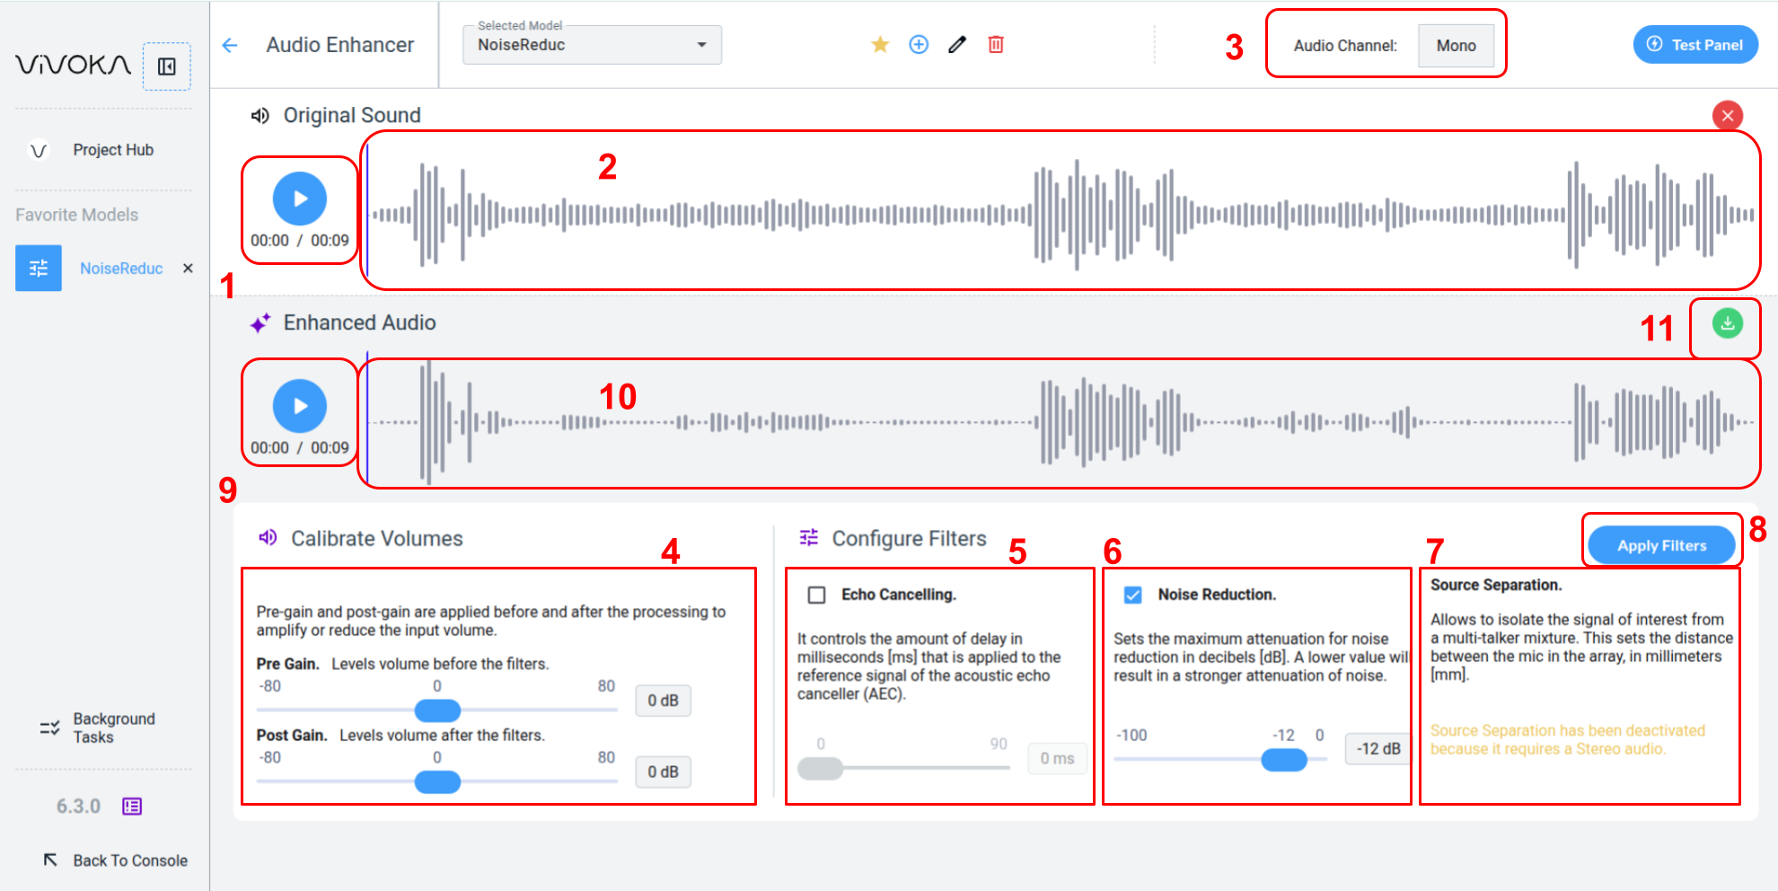Click the Original Sound speaker icon
Screen dimensions: 1778x891
pyautogui.click(x=260, y=116)
